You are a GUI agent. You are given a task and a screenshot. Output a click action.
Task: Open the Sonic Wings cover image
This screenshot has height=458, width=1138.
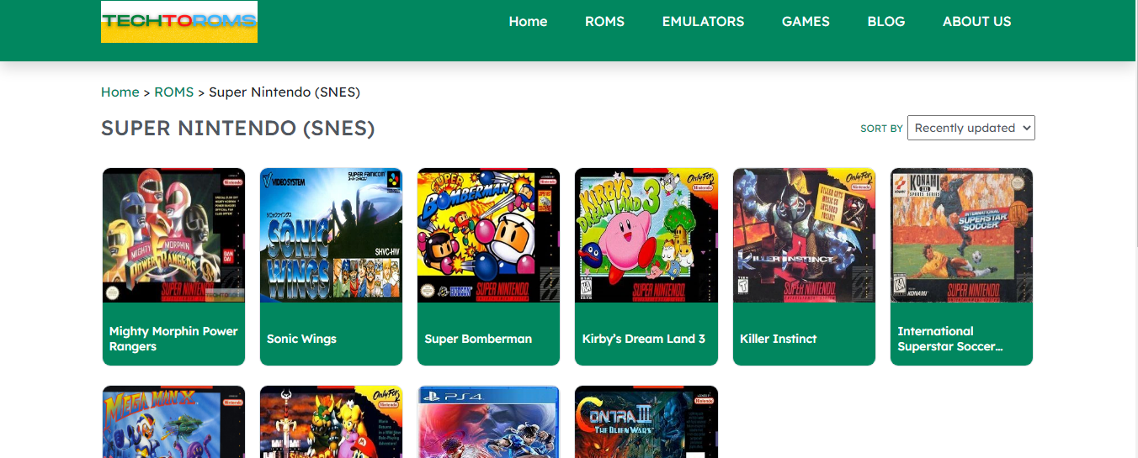point(331,235)
